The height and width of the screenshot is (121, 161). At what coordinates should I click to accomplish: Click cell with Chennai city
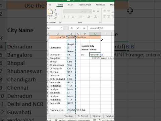(58, 72)
